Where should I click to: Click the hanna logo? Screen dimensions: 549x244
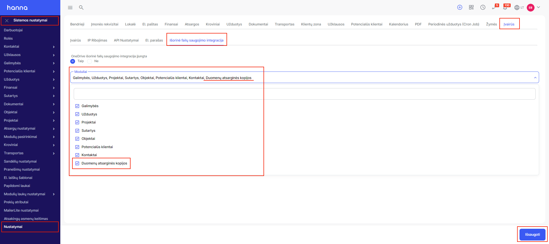click(17, 8)
